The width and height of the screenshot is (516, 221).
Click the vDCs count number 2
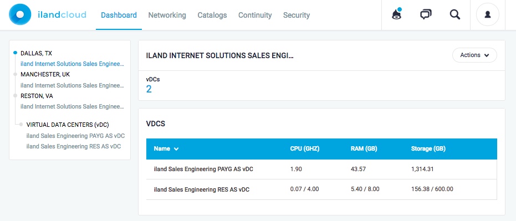tap(149, 89)
